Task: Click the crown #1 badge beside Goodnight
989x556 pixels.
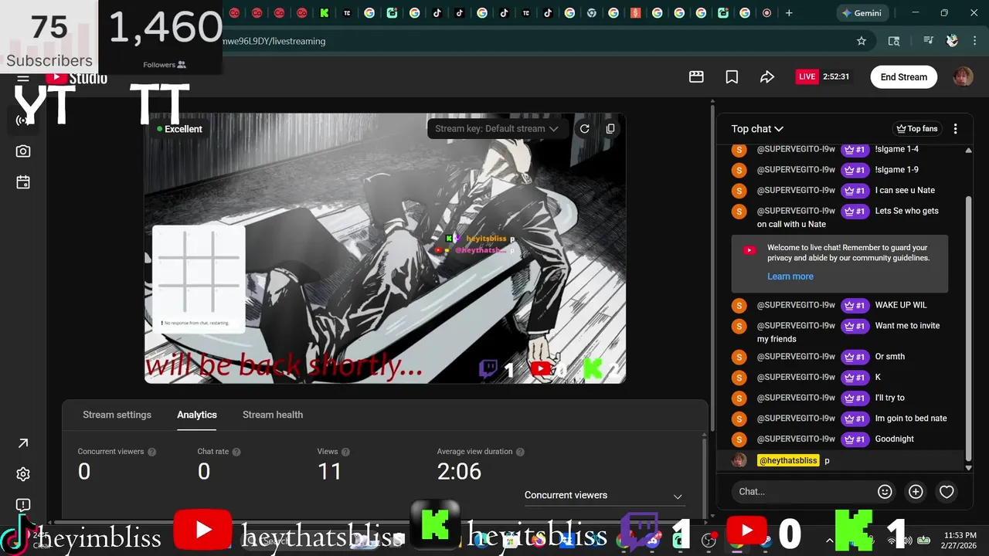Action: (x=854, y=439)
